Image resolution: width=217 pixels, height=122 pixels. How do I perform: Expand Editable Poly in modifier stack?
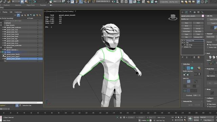click(x=182, y=47)
